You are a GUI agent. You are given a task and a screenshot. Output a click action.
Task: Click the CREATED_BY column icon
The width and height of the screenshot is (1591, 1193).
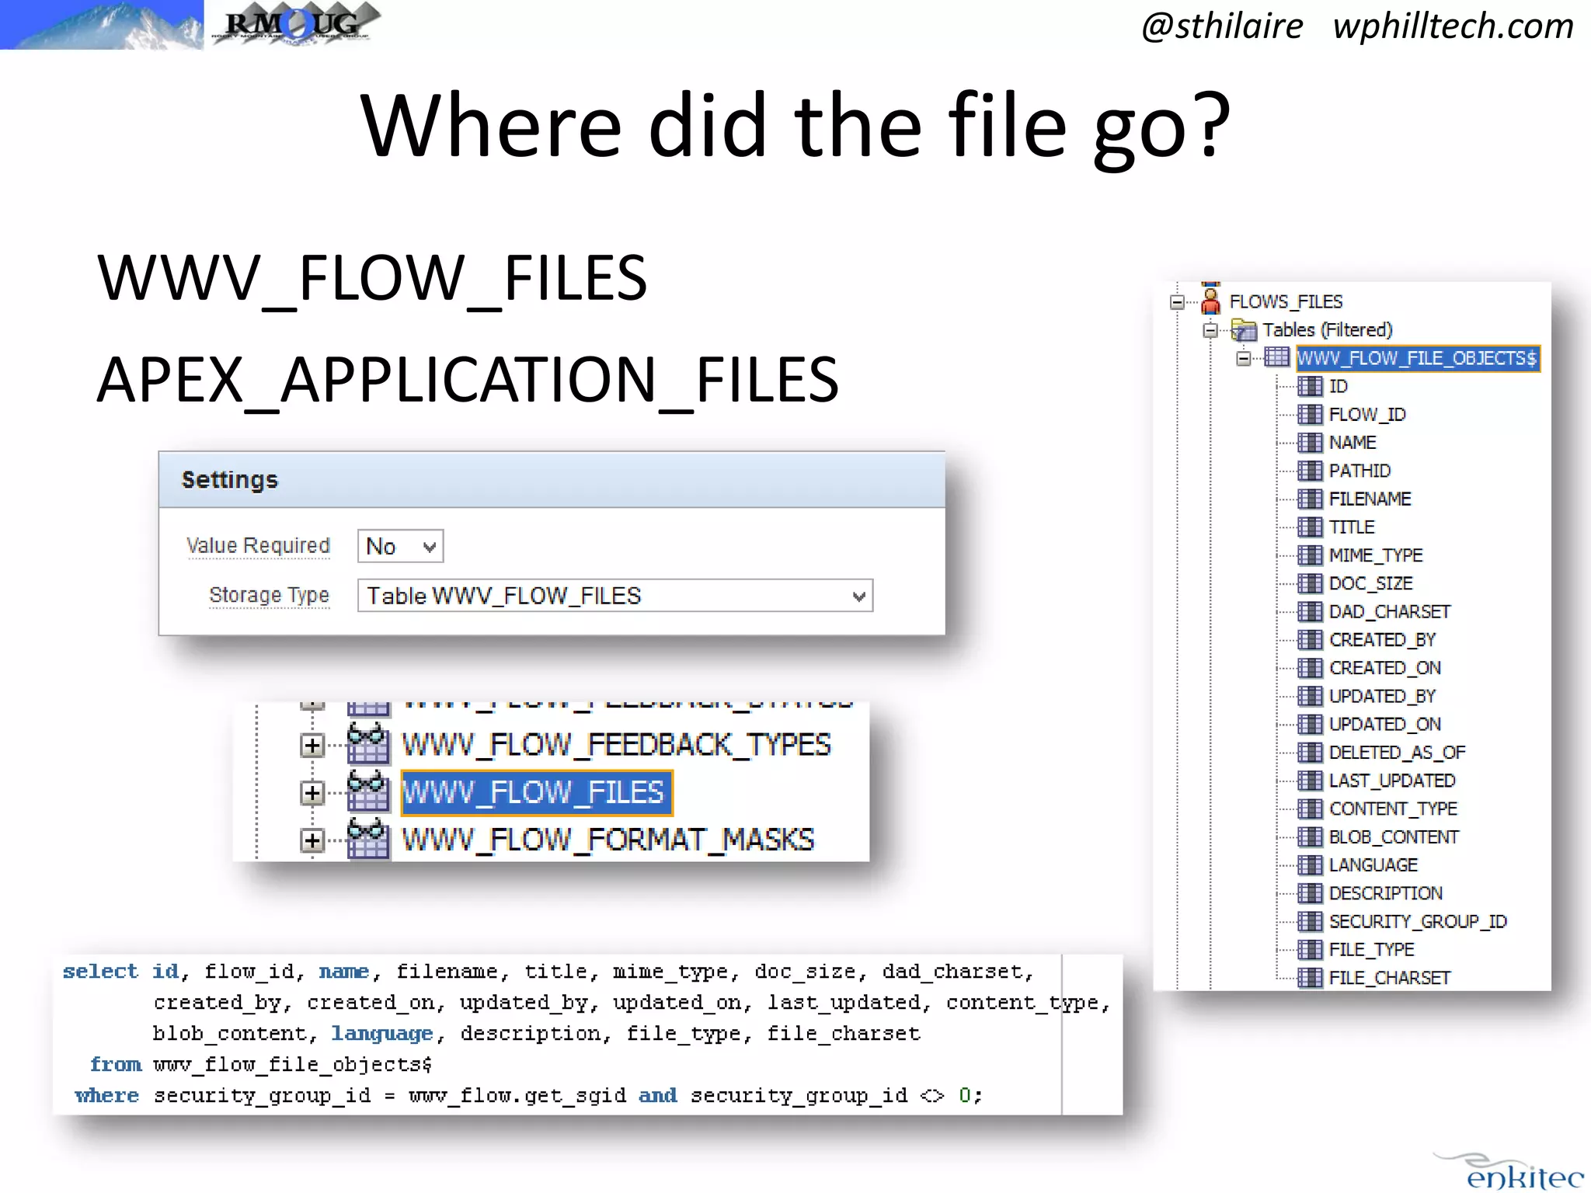click(x=1310, y=640)
